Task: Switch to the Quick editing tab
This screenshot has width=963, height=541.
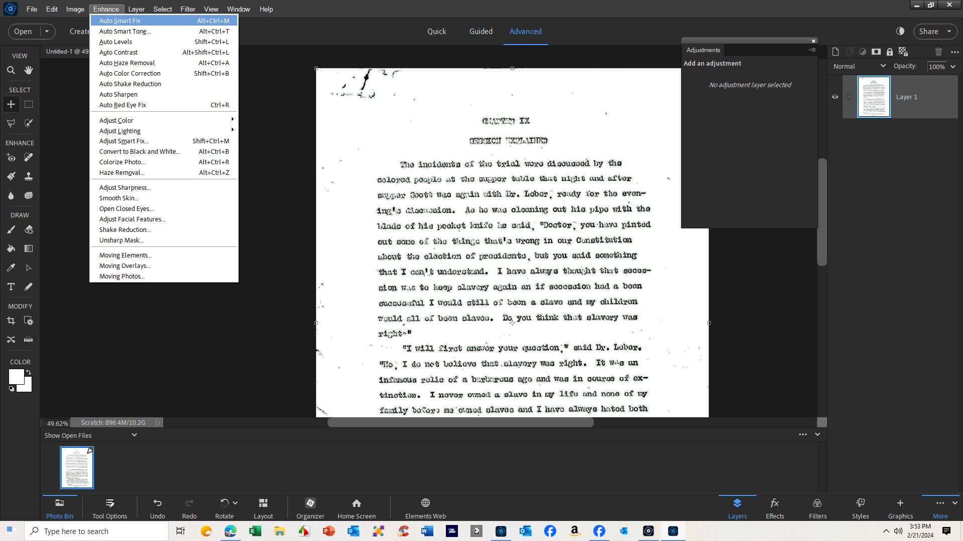Action: [x=437, y=31]
